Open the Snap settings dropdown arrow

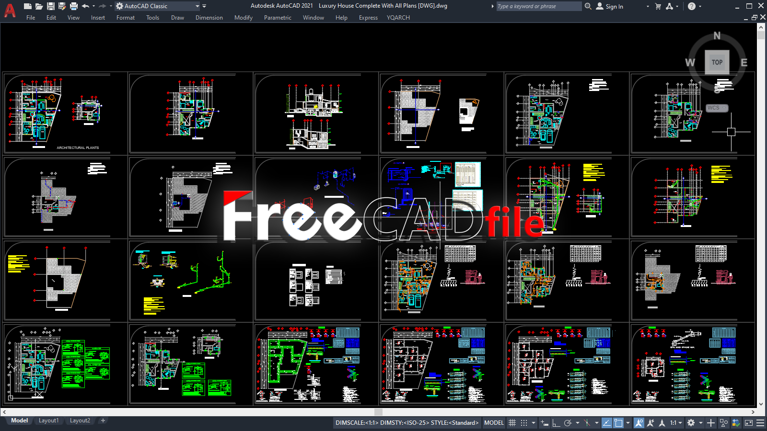click(x=533, y=423)
